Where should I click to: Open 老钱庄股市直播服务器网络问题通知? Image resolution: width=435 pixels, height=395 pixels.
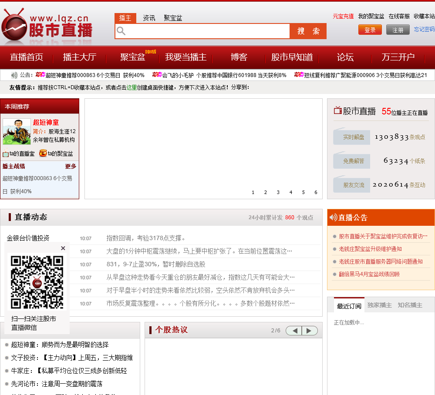point(381,261)
